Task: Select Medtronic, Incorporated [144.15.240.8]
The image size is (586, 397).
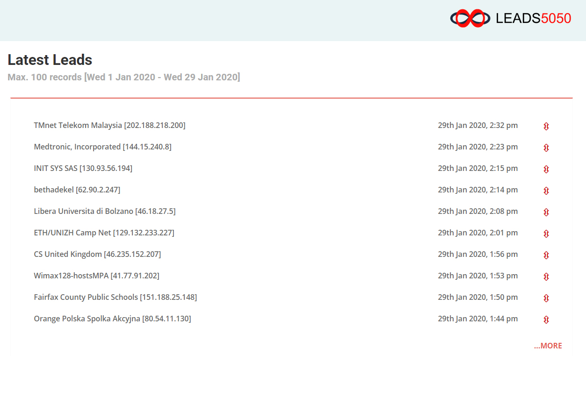Action: (x=102, y=147)
